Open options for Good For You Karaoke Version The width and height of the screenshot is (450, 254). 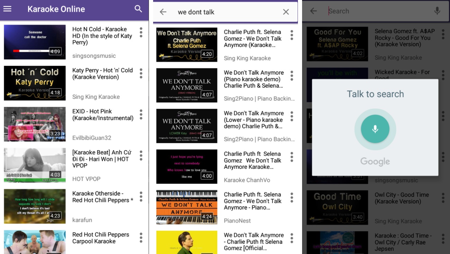point(443,34)
